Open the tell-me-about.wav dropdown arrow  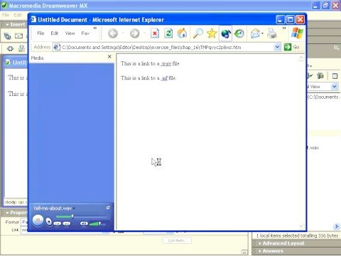point(74,208)
